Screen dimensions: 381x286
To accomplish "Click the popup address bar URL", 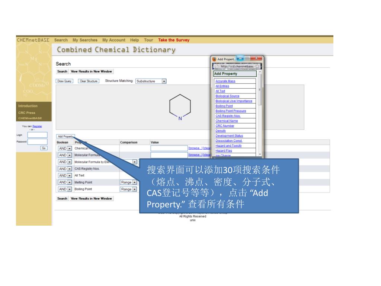I will (x=237, y=66).
